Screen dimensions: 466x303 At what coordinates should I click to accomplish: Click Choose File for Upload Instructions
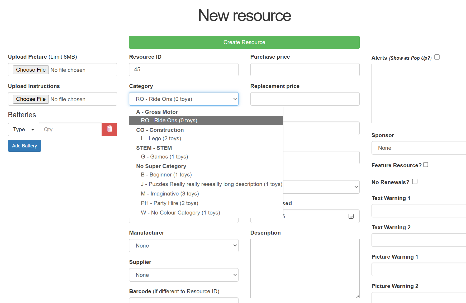coord(31,99)
